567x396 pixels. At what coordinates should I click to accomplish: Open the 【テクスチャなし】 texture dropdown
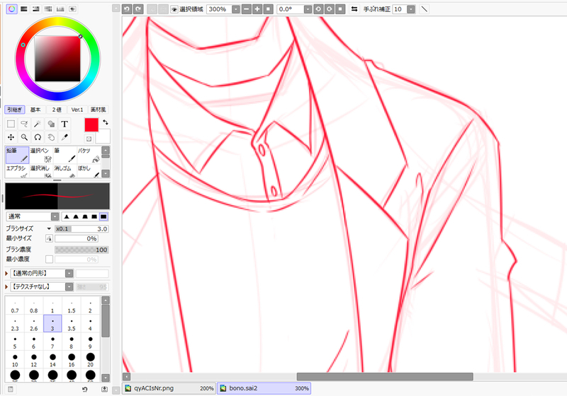[x=69, y=286]
